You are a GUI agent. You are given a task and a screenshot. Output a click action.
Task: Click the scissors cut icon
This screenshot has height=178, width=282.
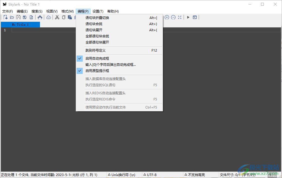click(x=57, y=17)
